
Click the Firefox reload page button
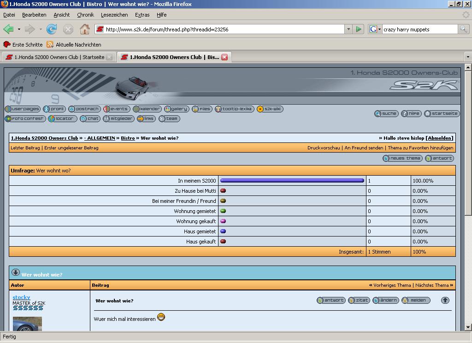click(x=52, y=29)
